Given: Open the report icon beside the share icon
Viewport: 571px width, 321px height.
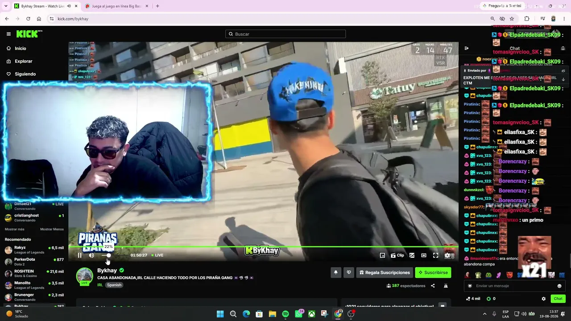Looking at the screenshot, I should click(446, 286).
